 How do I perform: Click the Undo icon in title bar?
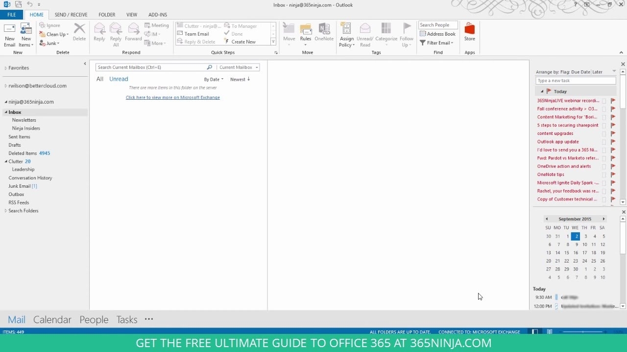29,4
